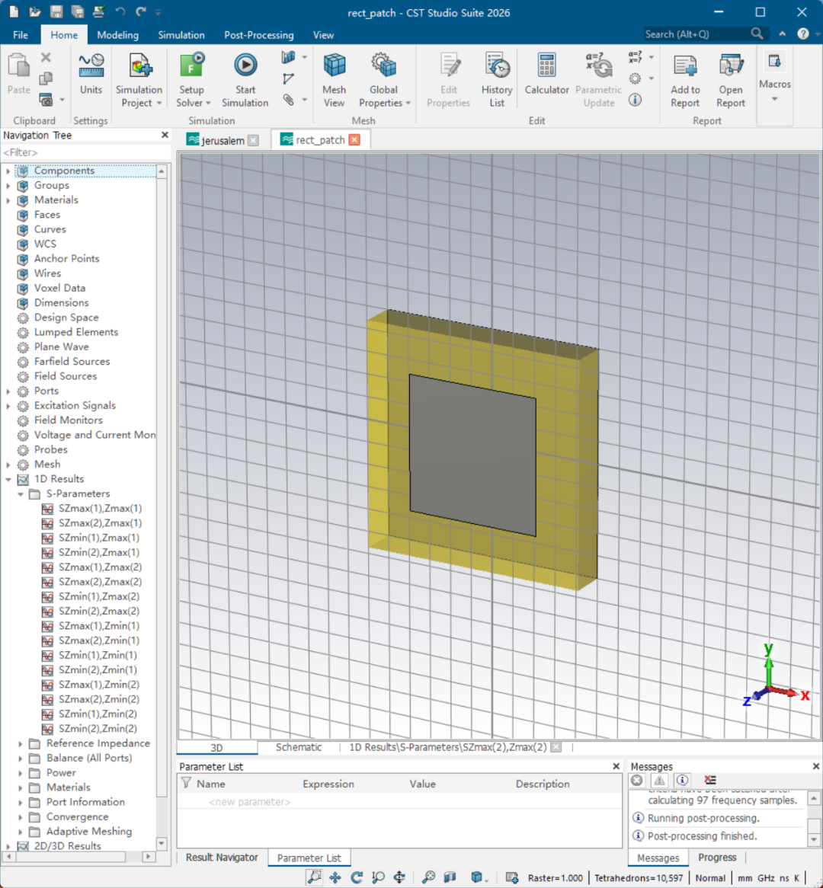Click the Macros icon
Viewport: 823px width, 888px height.
[774, 61]
